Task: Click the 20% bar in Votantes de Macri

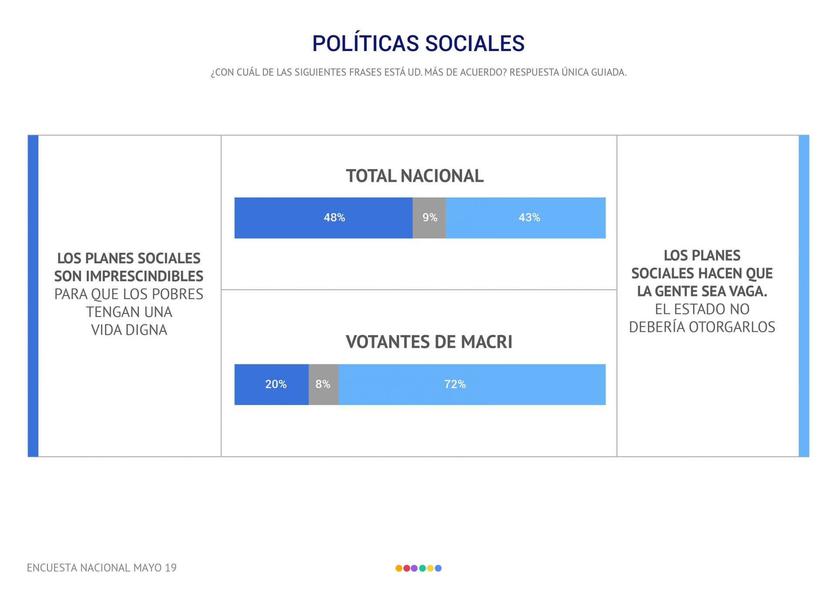Action: pos(272,384)
